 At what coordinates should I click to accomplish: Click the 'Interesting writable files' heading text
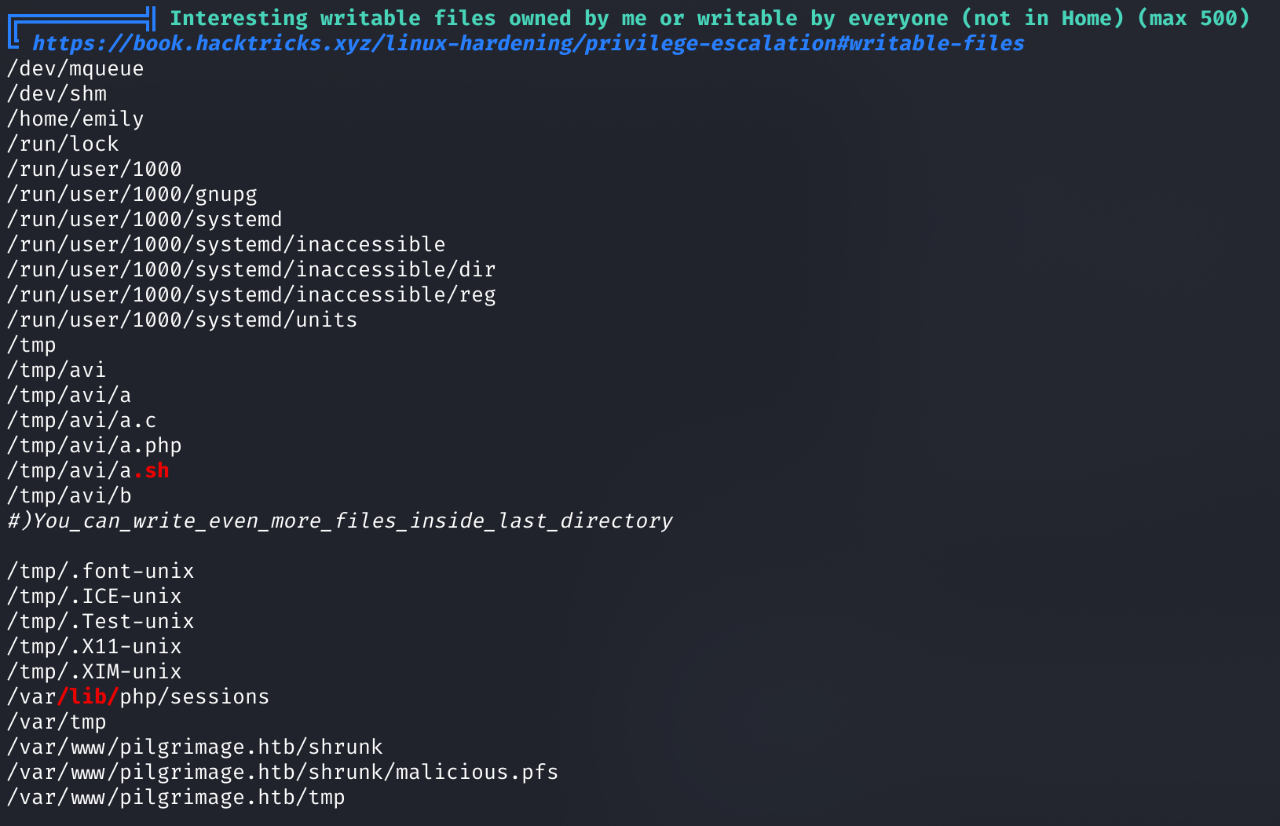(709, 18)
